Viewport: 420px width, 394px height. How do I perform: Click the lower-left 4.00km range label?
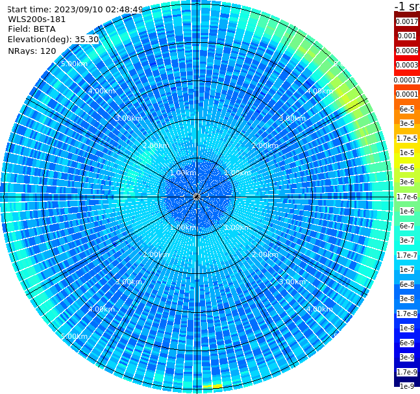(101, 309)
